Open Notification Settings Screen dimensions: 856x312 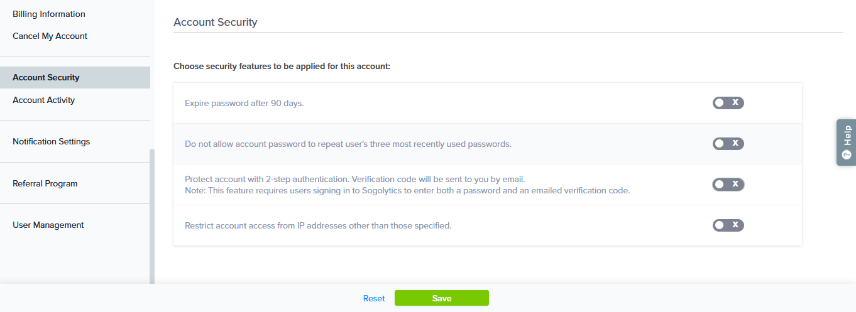pos(52,141)
